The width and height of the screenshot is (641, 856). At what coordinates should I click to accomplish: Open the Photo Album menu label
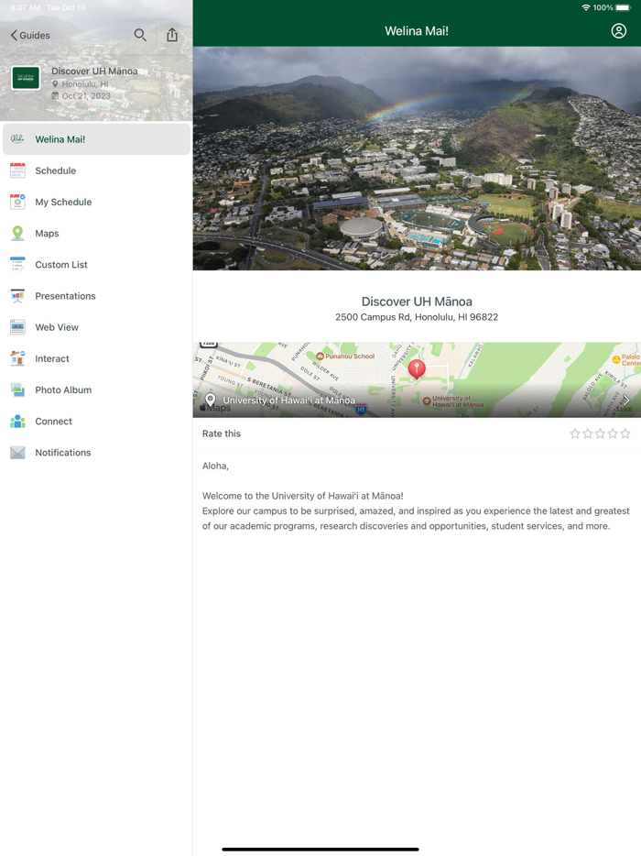point(63,390)
